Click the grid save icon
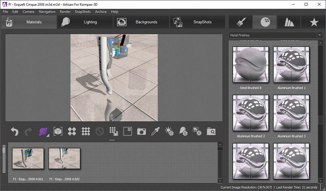This screenshot has height=191, width=326. (113, 131)
